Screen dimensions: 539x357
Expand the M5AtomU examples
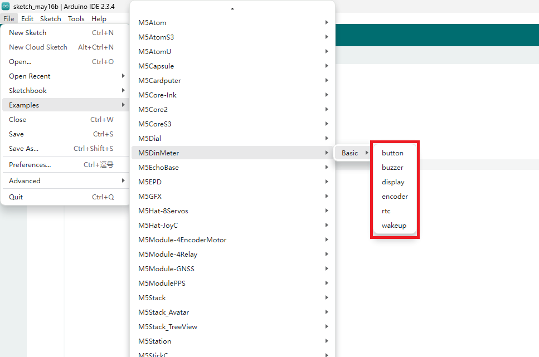point(232,52)
